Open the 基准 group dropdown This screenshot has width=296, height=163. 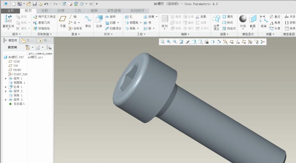coord(76,34)
